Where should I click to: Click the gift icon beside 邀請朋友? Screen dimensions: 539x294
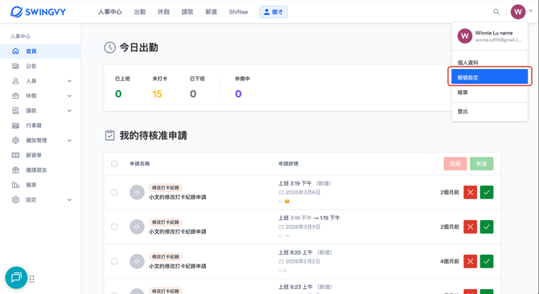[x=15, y=169]
